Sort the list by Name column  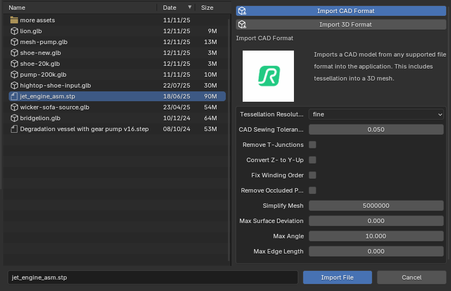[17, 8]
